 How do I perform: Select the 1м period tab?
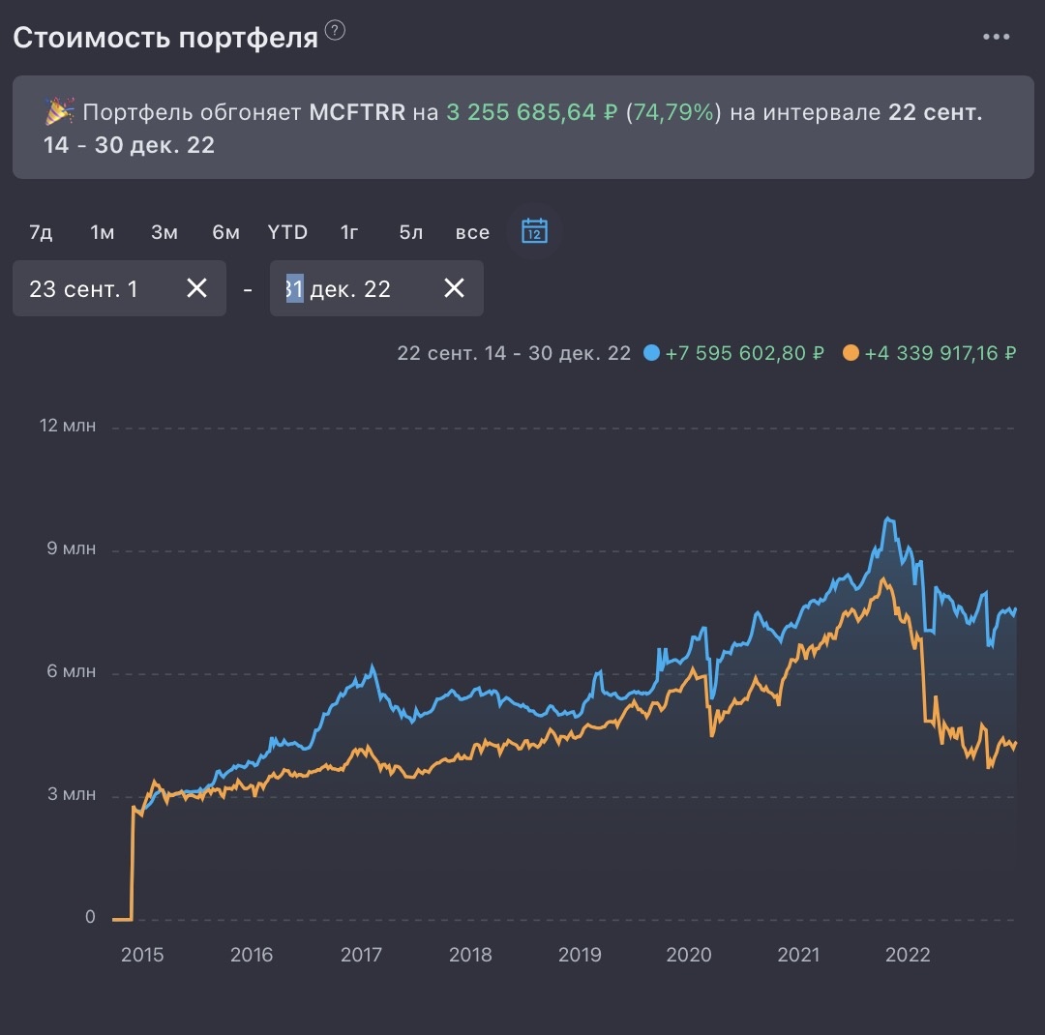[x=101, y=232]
